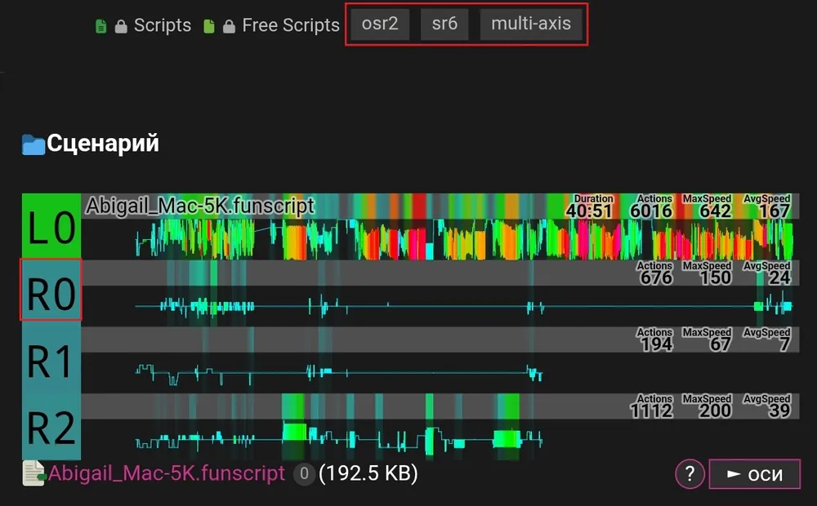Click the R0 MaxSpeed value 150
Image resolution: width=817 pixels, height=506 pixels.
[716, 277]
